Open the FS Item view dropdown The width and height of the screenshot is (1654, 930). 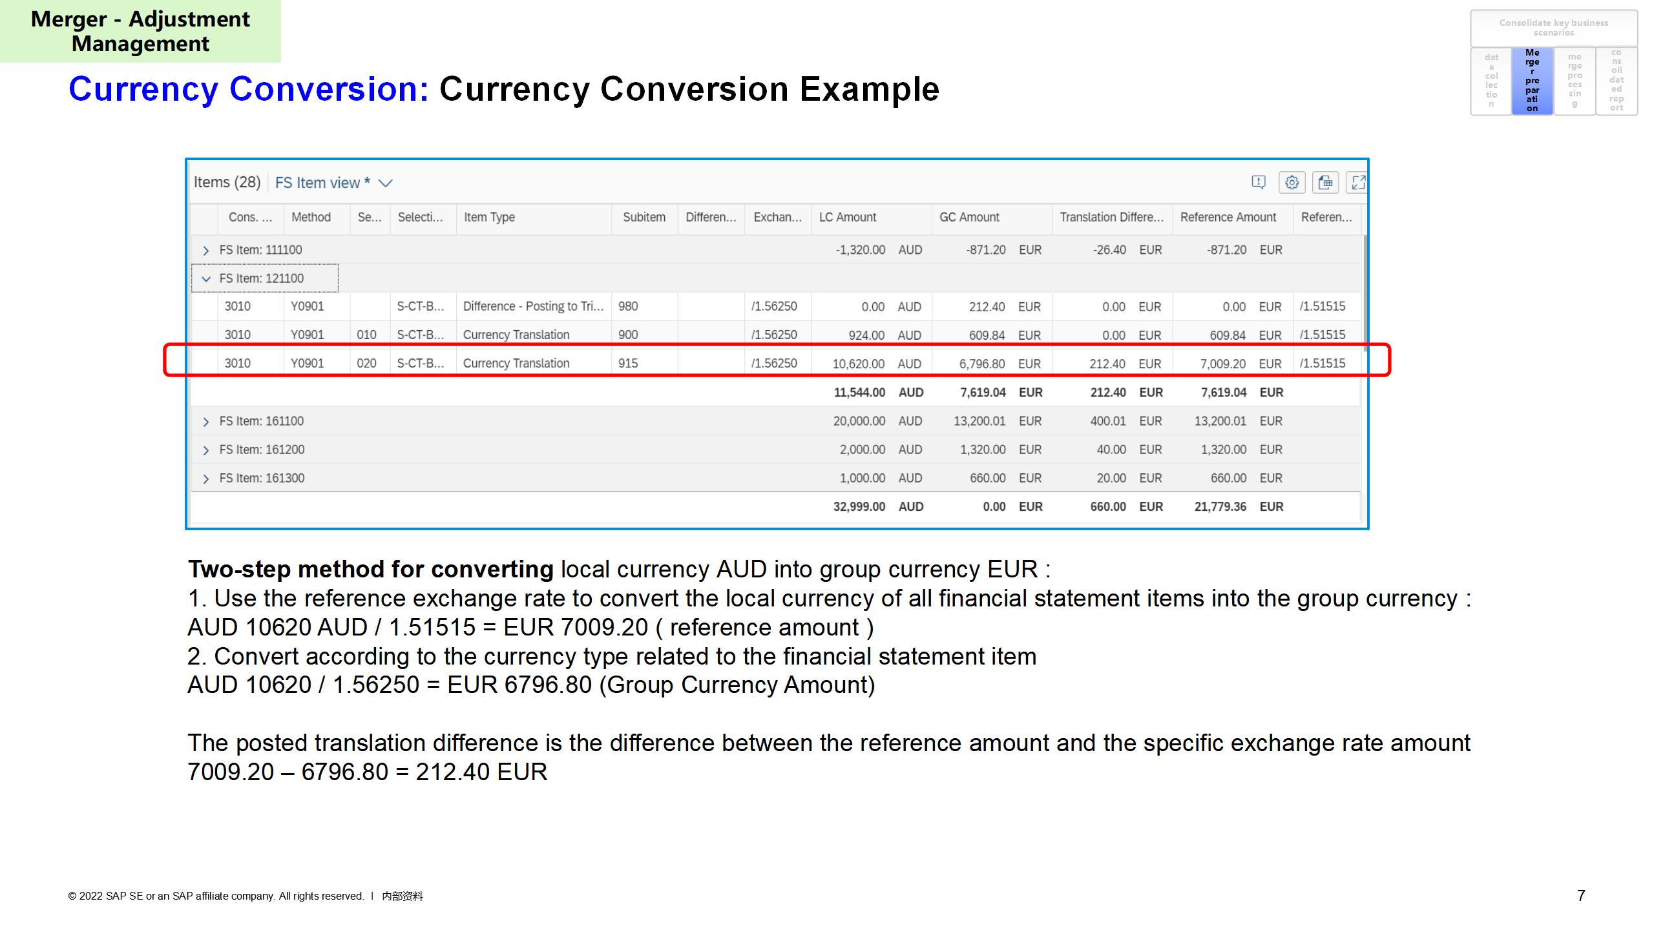(386, 183)
